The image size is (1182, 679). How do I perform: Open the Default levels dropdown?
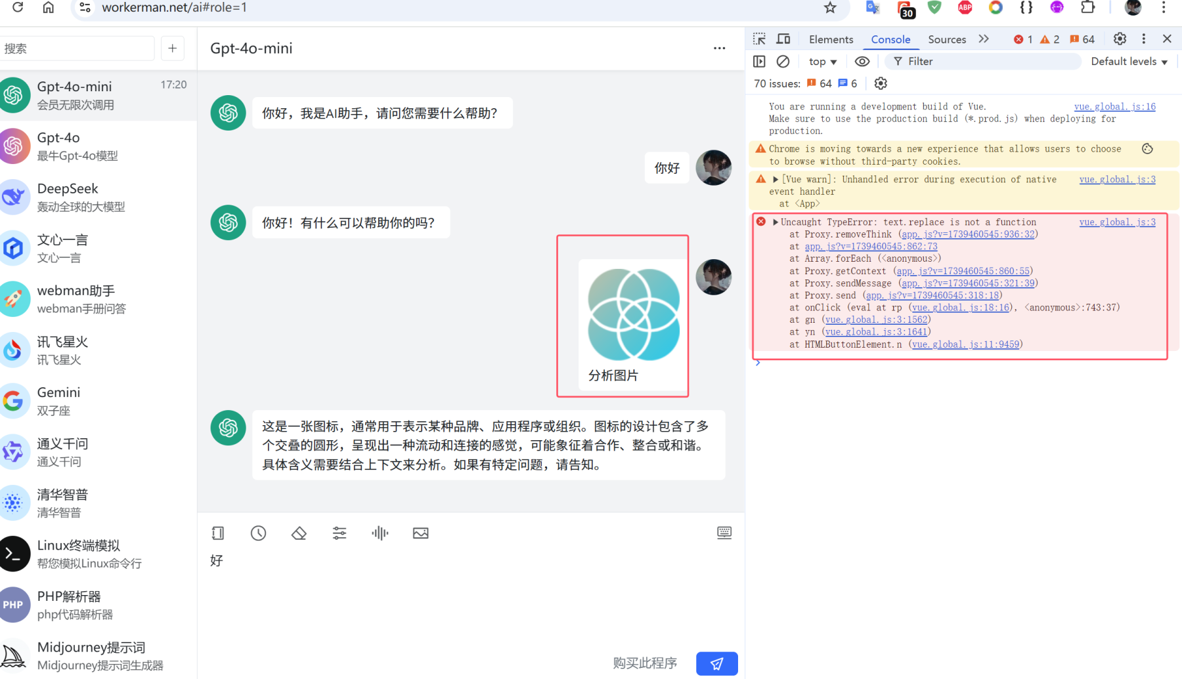1129,61
